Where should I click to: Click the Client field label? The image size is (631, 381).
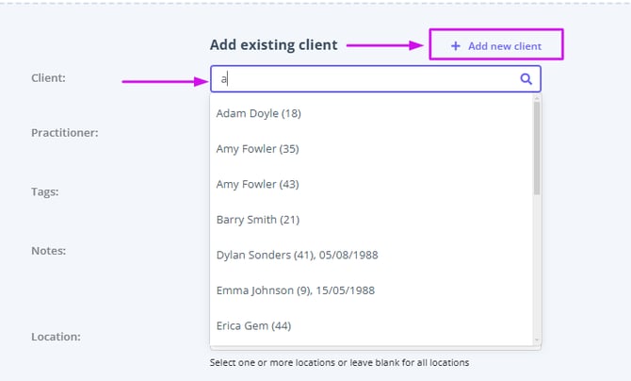48,77
